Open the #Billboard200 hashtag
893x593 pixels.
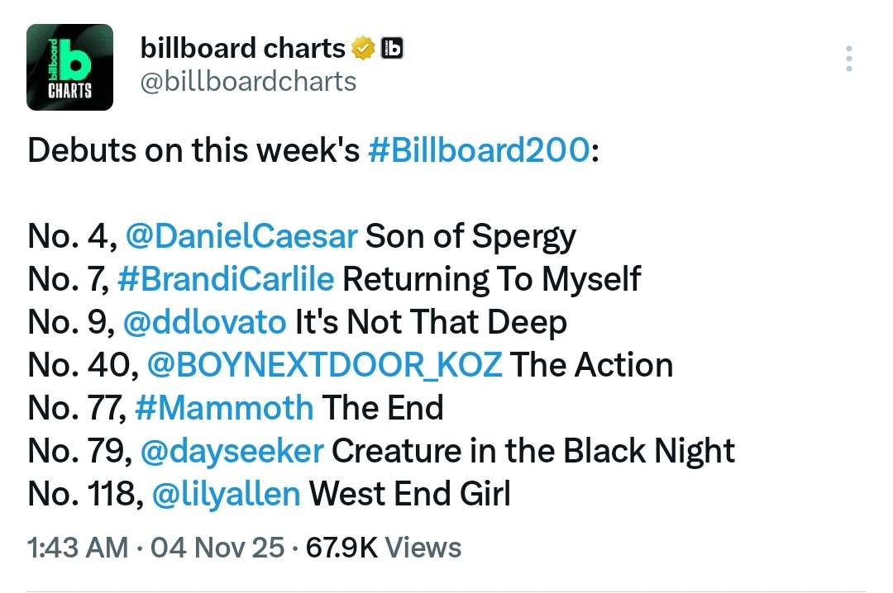tap(478, 151)
